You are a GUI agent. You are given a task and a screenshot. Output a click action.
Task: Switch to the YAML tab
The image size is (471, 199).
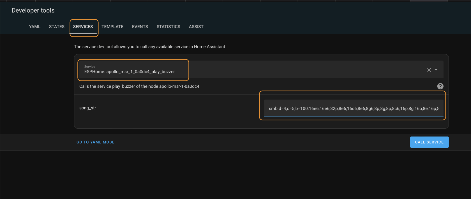coord(35,27)
